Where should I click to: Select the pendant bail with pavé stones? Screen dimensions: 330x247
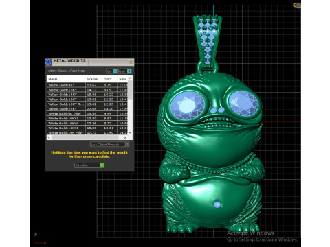pyautogui.click(x=208, y=43)
